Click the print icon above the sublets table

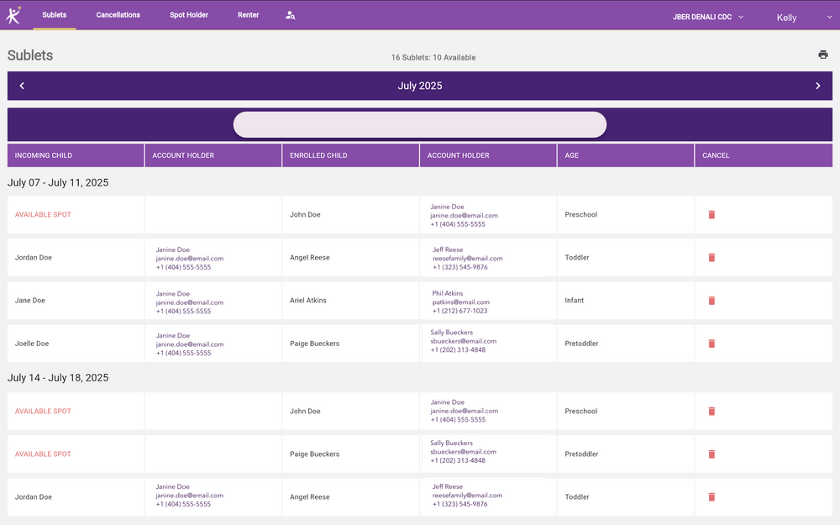pos(822,54)
